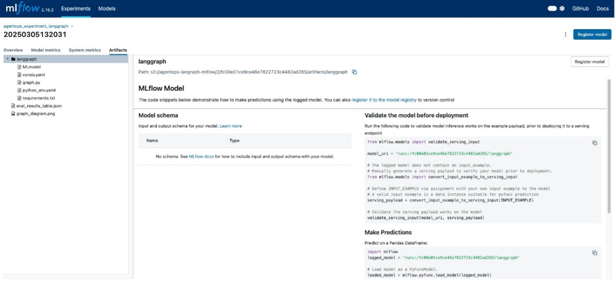
Task: Click the MLflow logo in the header
Action: (22, 8)
